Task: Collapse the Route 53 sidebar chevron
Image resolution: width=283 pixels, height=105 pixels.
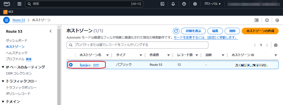Action: click(51, 31)
